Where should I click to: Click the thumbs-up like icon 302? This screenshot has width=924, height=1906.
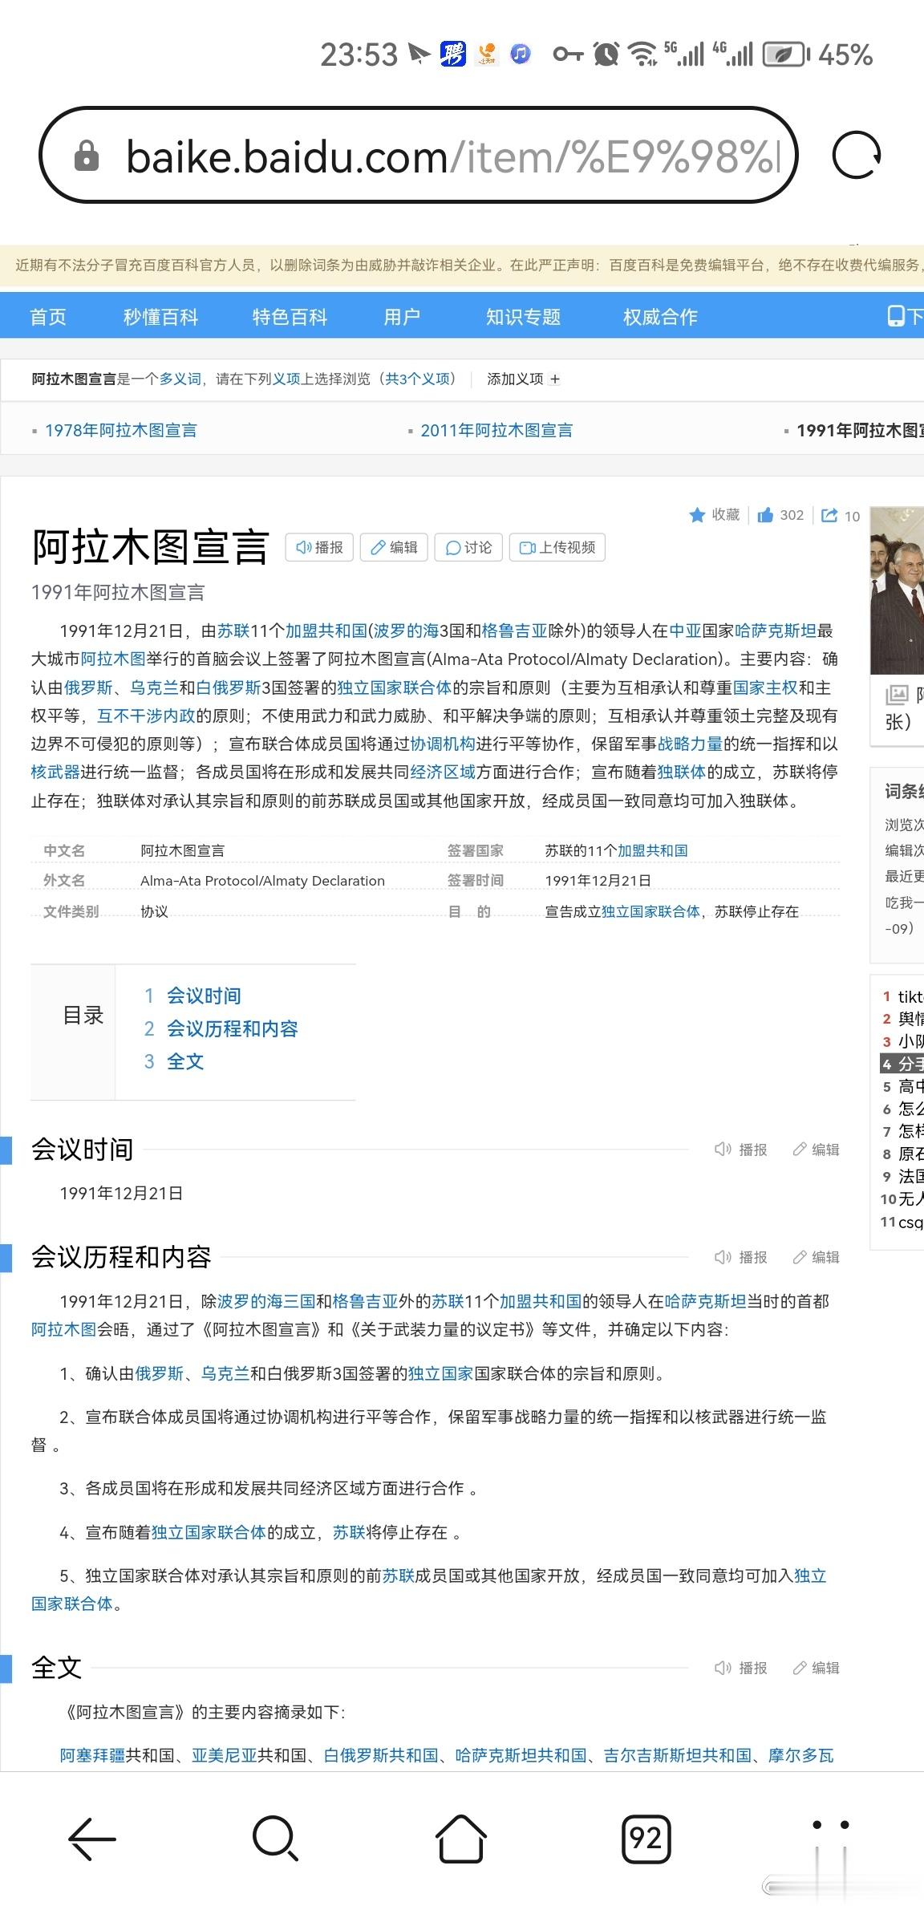click(x=765, y=515)
